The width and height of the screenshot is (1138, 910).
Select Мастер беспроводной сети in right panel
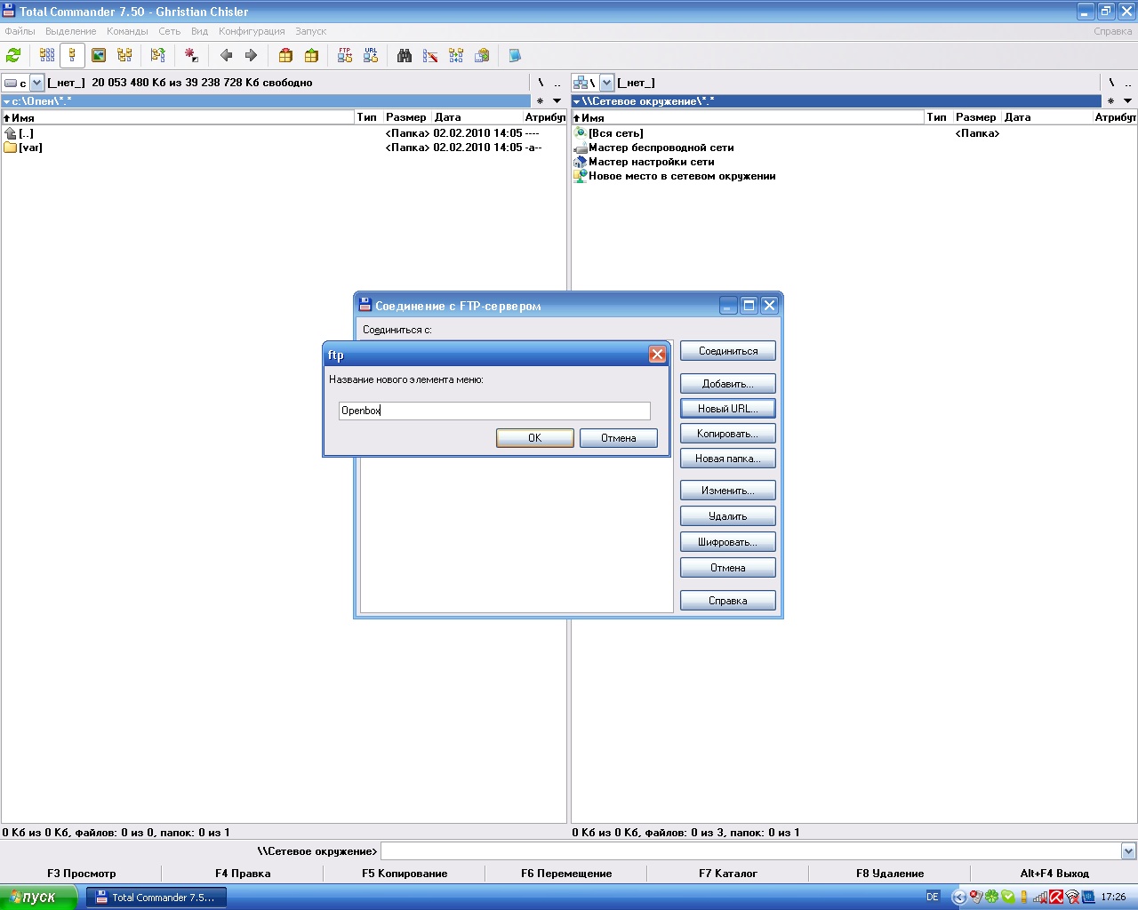[x=655, y=148]
